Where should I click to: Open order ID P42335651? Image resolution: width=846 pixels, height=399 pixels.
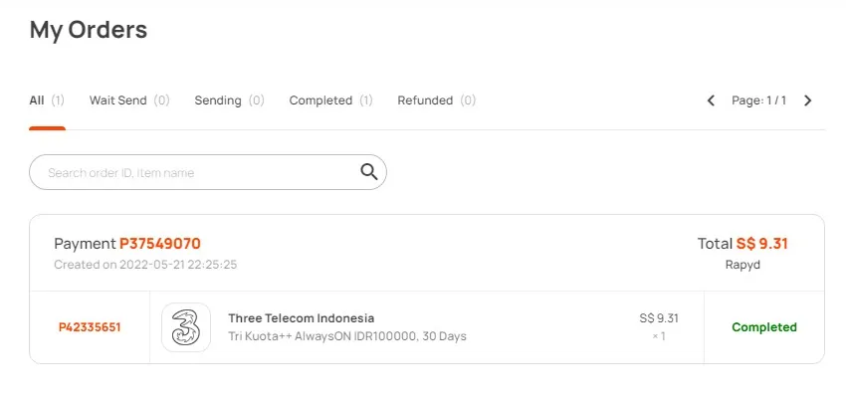90,327
